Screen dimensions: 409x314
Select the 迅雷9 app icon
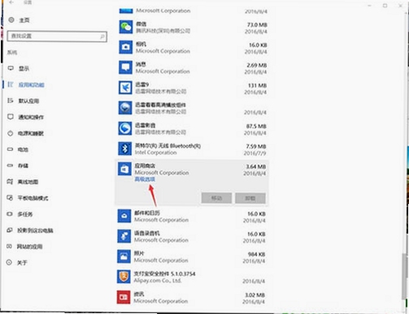point(125,88)
